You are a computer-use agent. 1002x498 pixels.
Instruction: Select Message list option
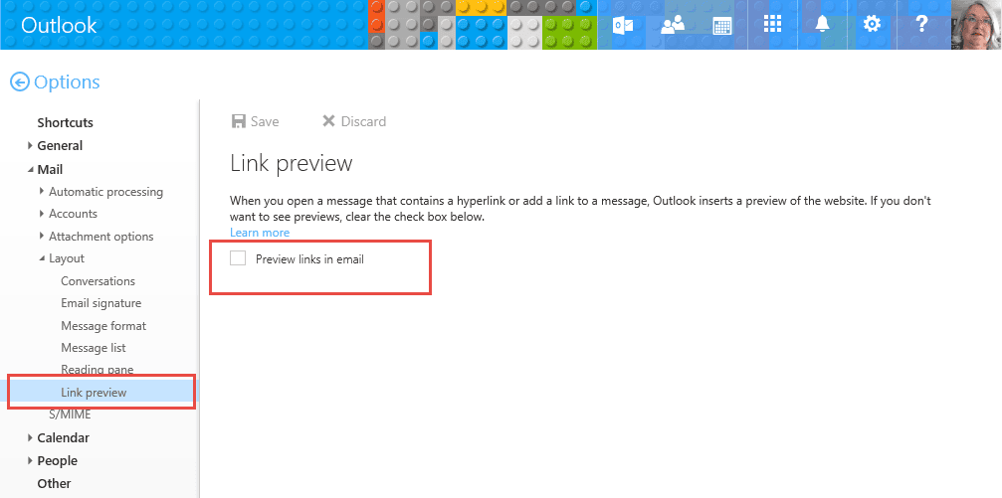(x=94, y=348)
